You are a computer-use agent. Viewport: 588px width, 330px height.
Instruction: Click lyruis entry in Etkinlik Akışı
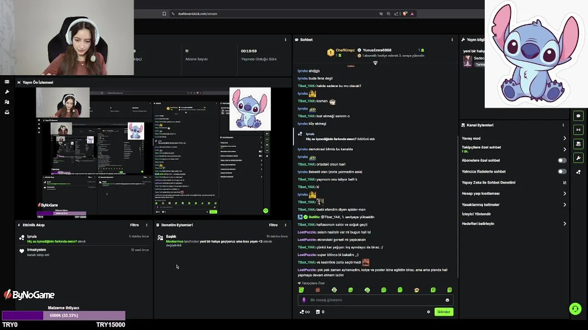83,239
